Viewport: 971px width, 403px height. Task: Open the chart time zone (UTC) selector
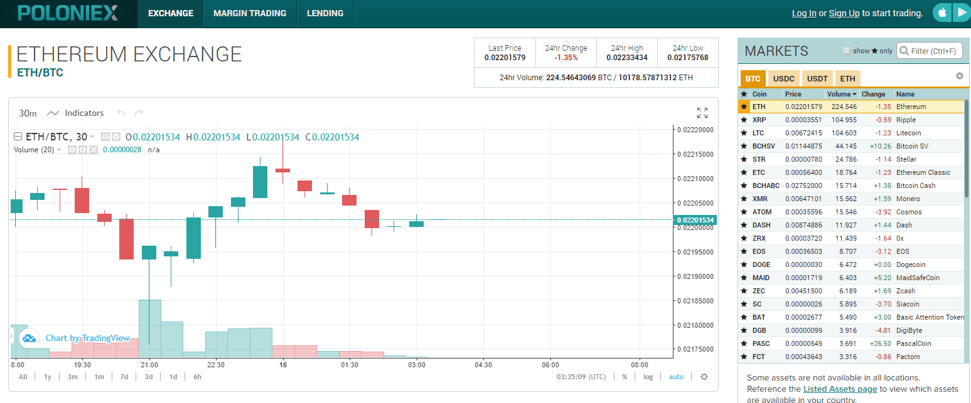click(x=581, y=377)
